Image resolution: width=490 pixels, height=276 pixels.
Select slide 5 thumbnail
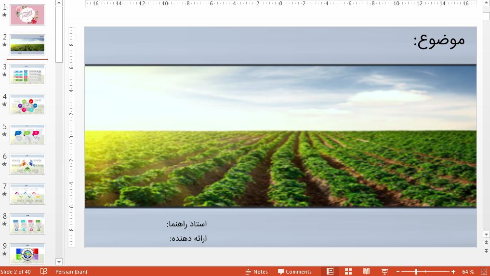point(27,134)
